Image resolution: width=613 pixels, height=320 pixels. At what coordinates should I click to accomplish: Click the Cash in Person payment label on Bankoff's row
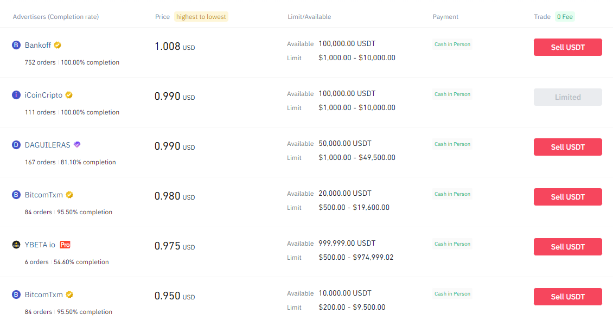pos(452,44)
